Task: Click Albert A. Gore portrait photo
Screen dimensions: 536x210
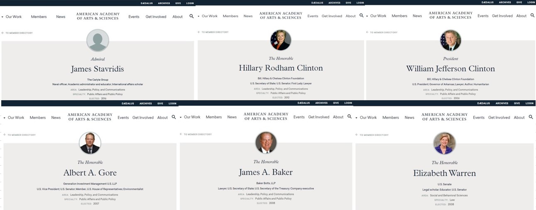Action: 90,143
